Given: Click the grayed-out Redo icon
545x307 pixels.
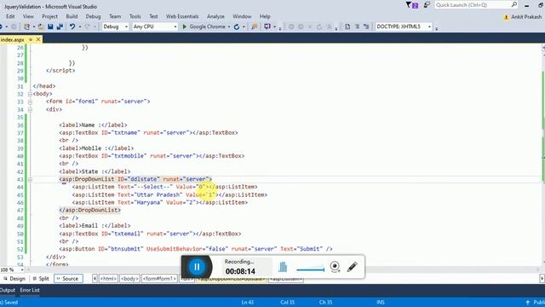Looking at the screenshot, I should pos(87,26).
